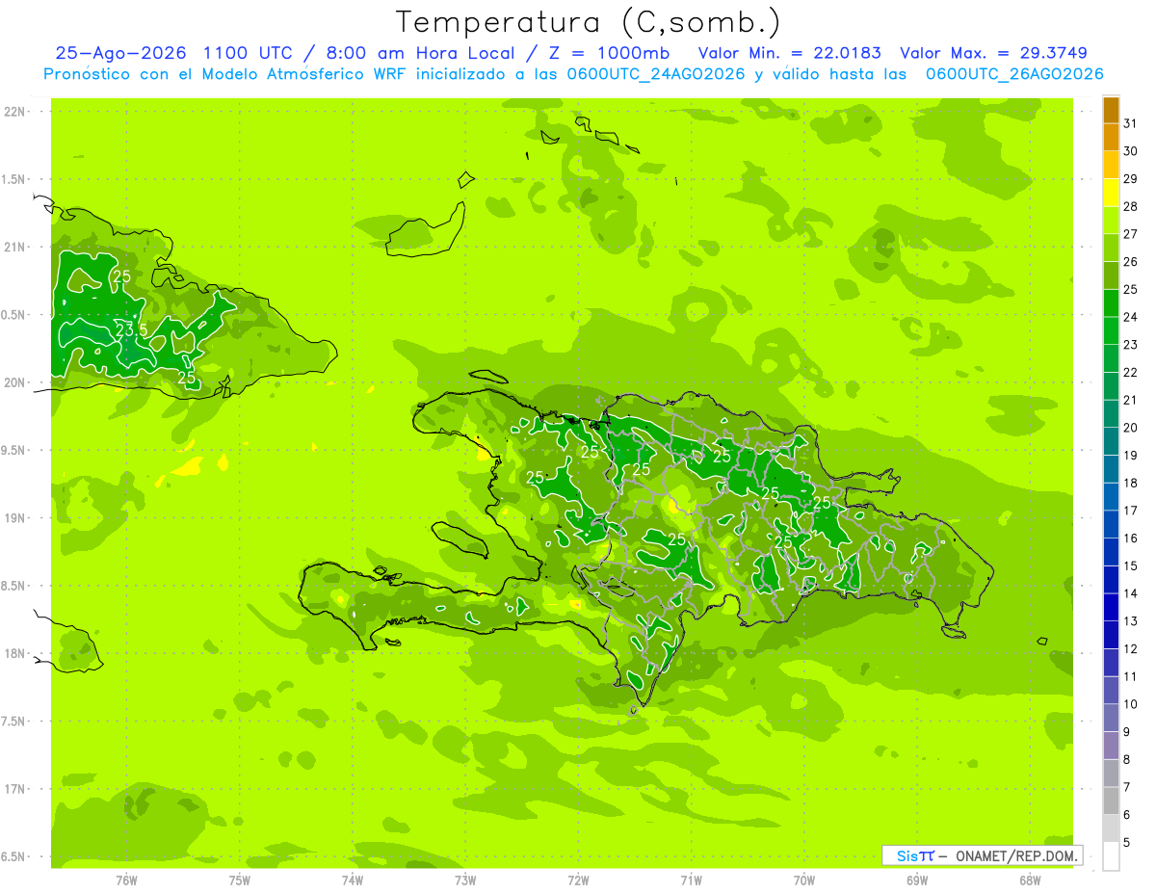This screenshot has width=1156, height=893.
Task: Click the color scale value '18'
Action: point(1131,483)
